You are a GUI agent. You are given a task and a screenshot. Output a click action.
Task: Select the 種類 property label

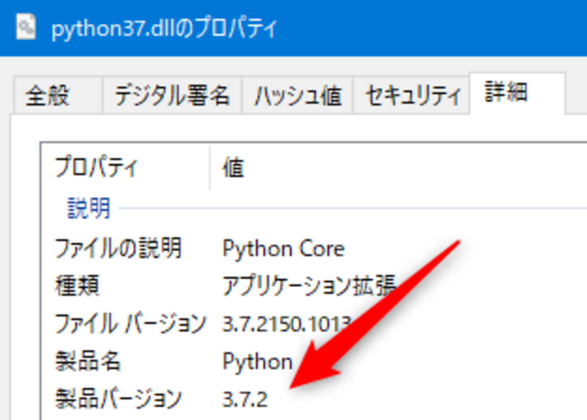point(77,286)
